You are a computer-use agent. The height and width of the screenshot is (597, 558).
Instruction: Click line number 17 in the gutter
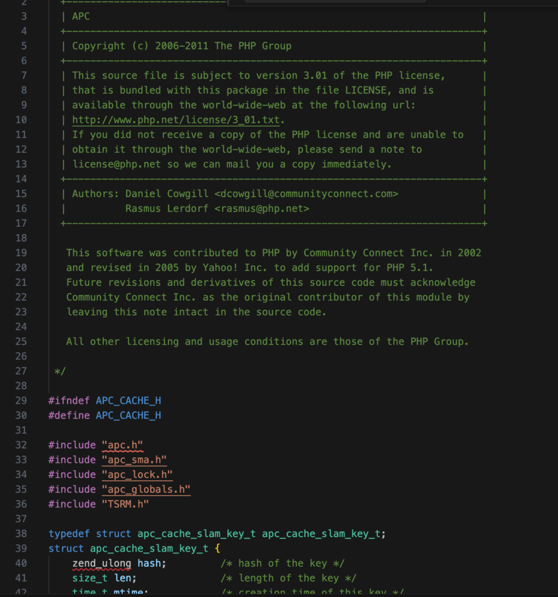pos(21,223)
